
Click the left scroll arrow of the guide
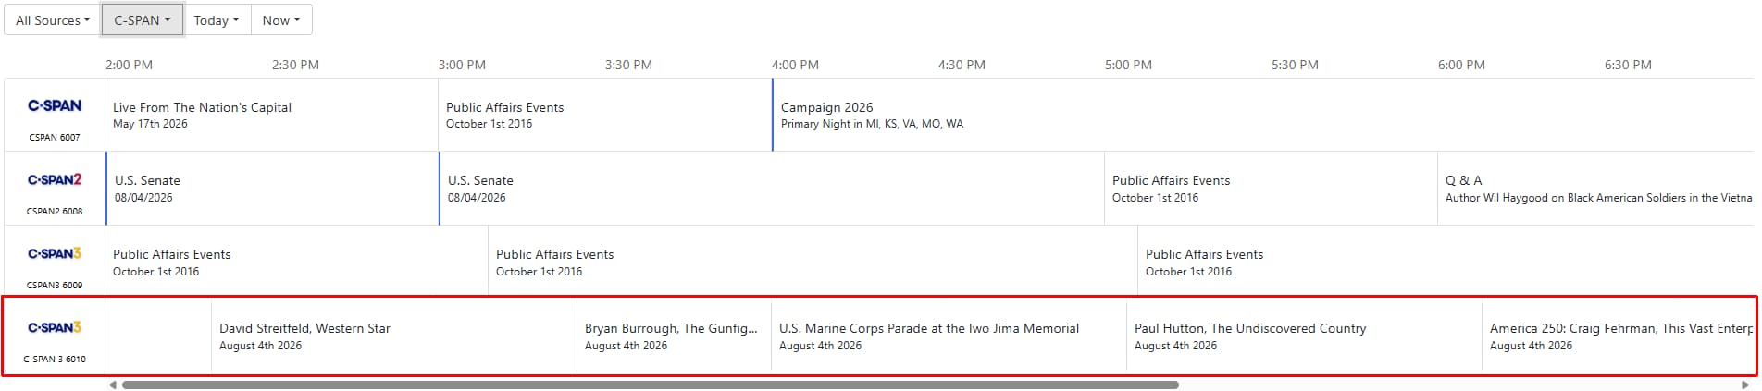coord(113,385)
